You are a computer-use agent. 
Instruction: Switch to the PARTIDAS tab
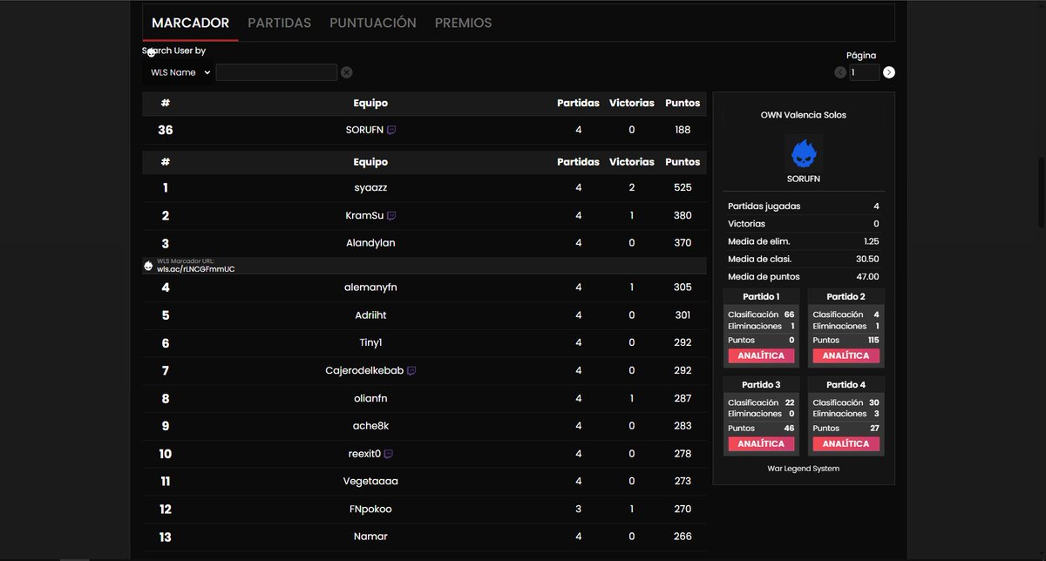tap(279, 24)
